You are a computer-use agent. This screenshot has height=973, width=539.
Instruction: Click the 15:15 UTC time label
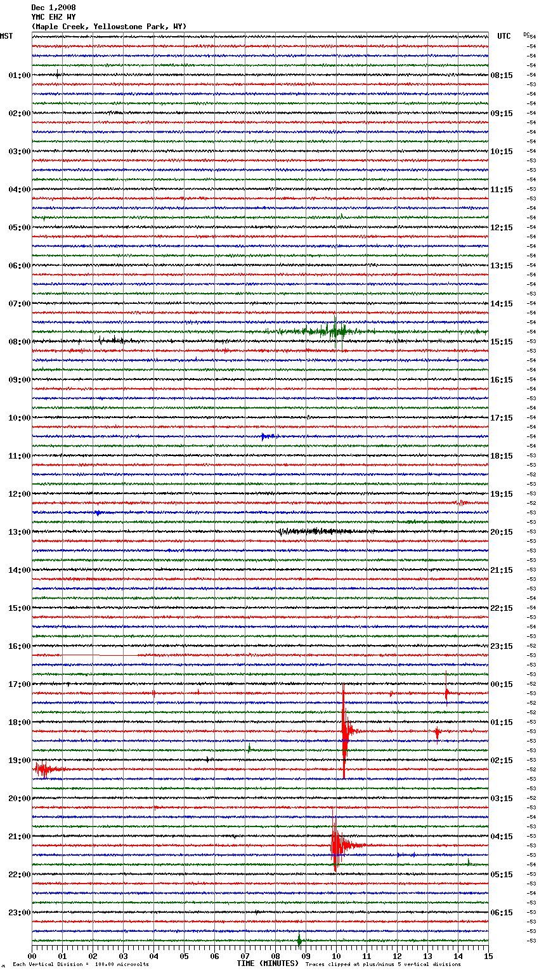click(x=502, y=342)
